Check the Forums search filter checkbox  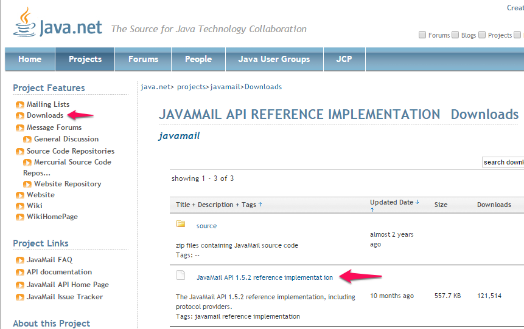422,35
